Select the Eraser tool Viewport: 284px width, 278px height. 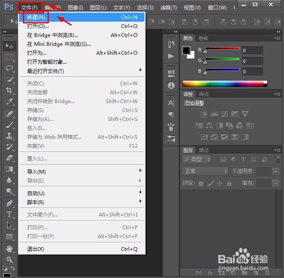click(x=9, y=157)
